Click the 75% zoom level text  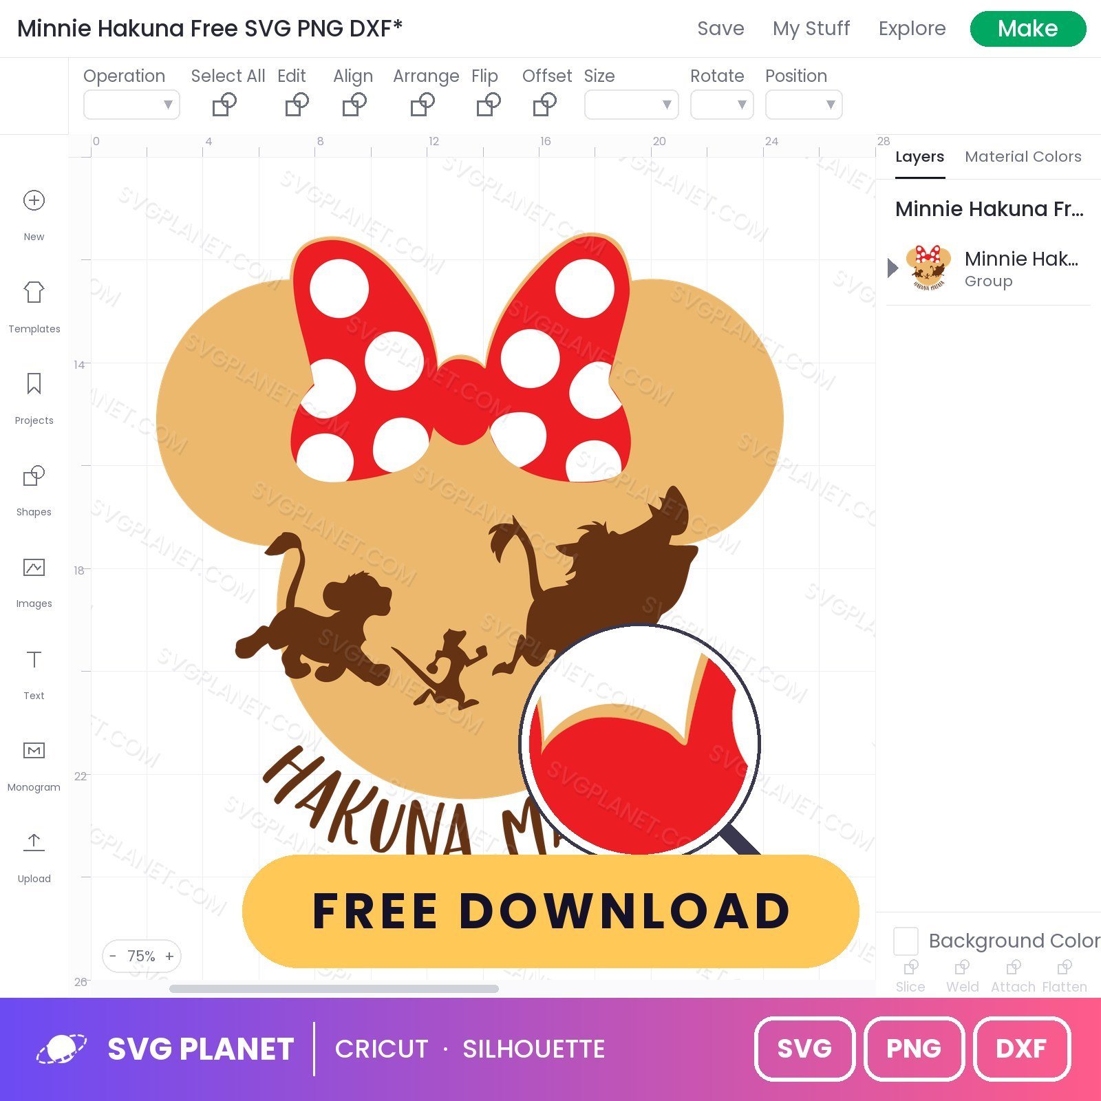point(141,956)
